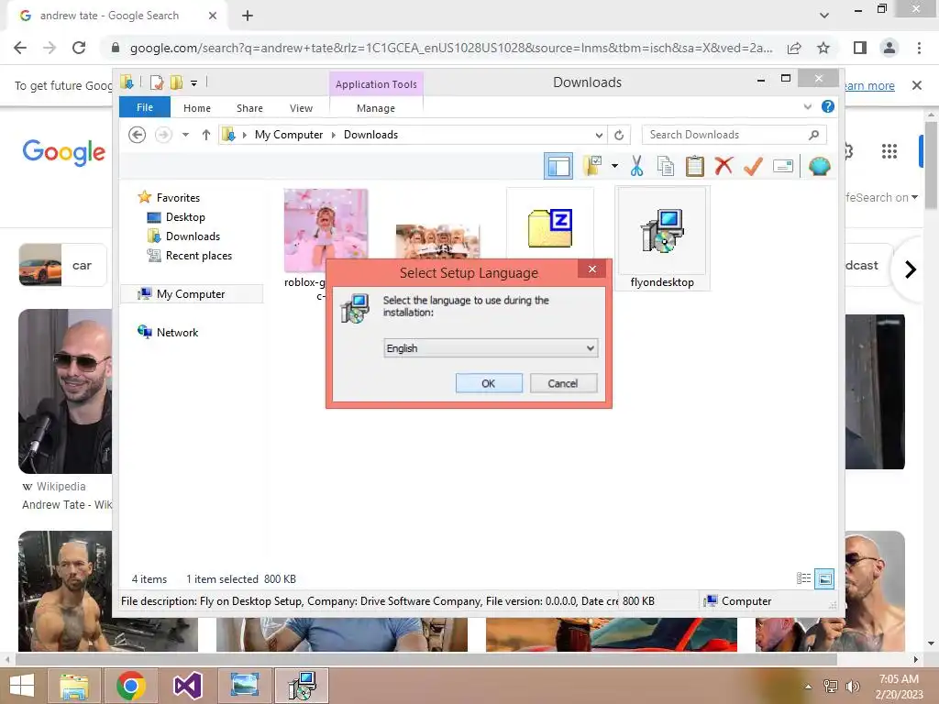939x704 pixels.
Task: Click Chrome's back navigation arrow
Action: (x=20, y=48)
